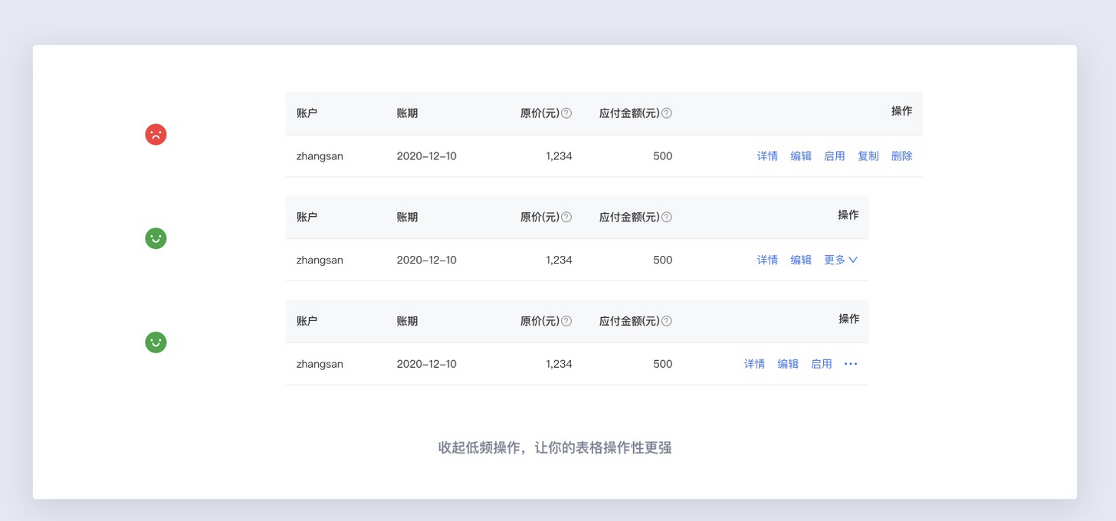Click 启用 in the bottom table row

(821, 364)
